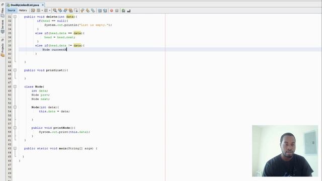The image size is (322, 181).
Task: Click 'head = head.next;' statement
Action: coord(60,37)
